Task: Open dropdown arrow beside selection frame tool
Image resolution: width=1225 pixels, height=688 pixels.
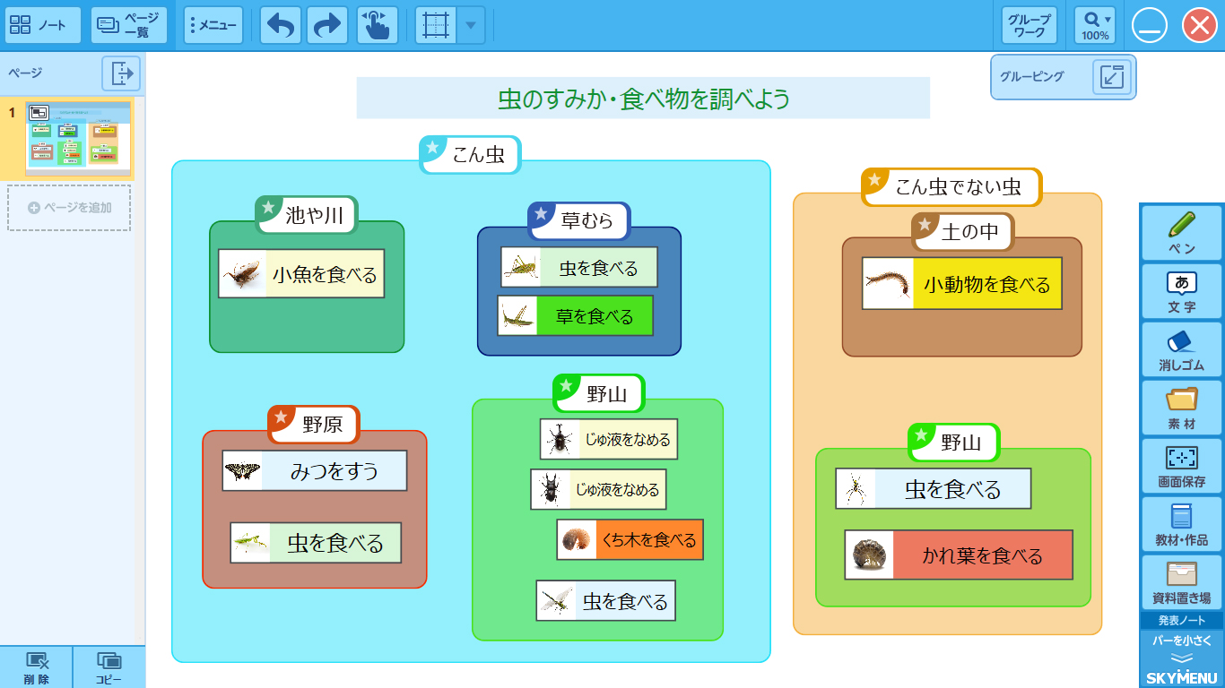Action: (x=471, y=25)
